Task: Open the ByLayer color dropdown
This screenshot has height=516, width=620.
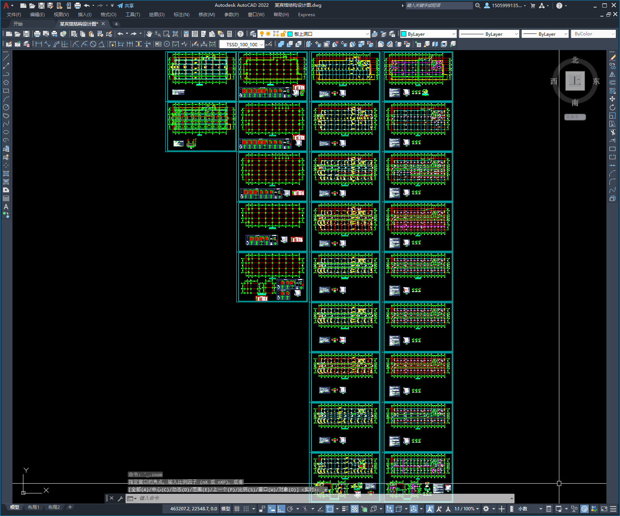Action: pos(428,34)
